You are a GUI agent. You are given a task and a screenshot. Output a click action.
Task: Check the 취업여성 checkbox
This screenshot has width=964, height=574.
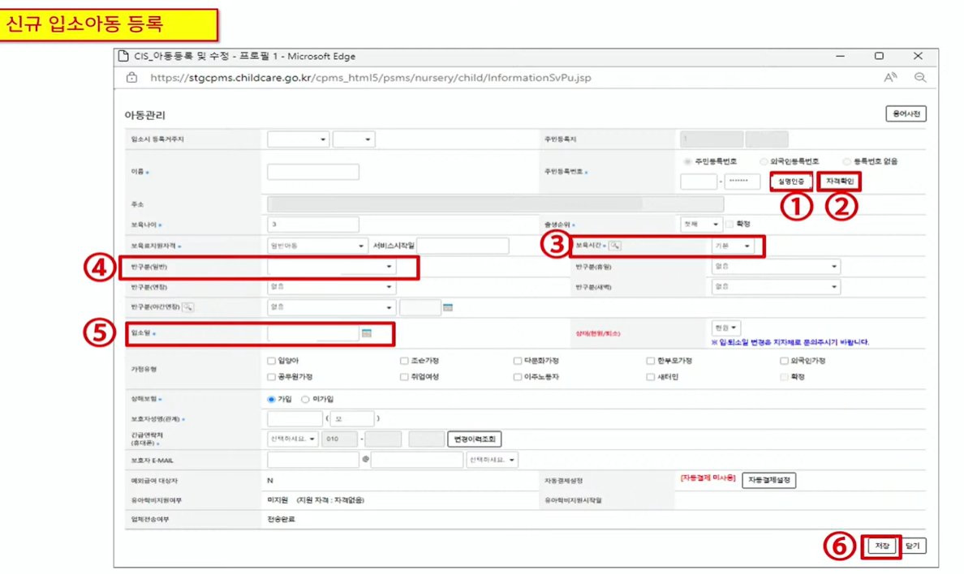[x=404, y=377]
